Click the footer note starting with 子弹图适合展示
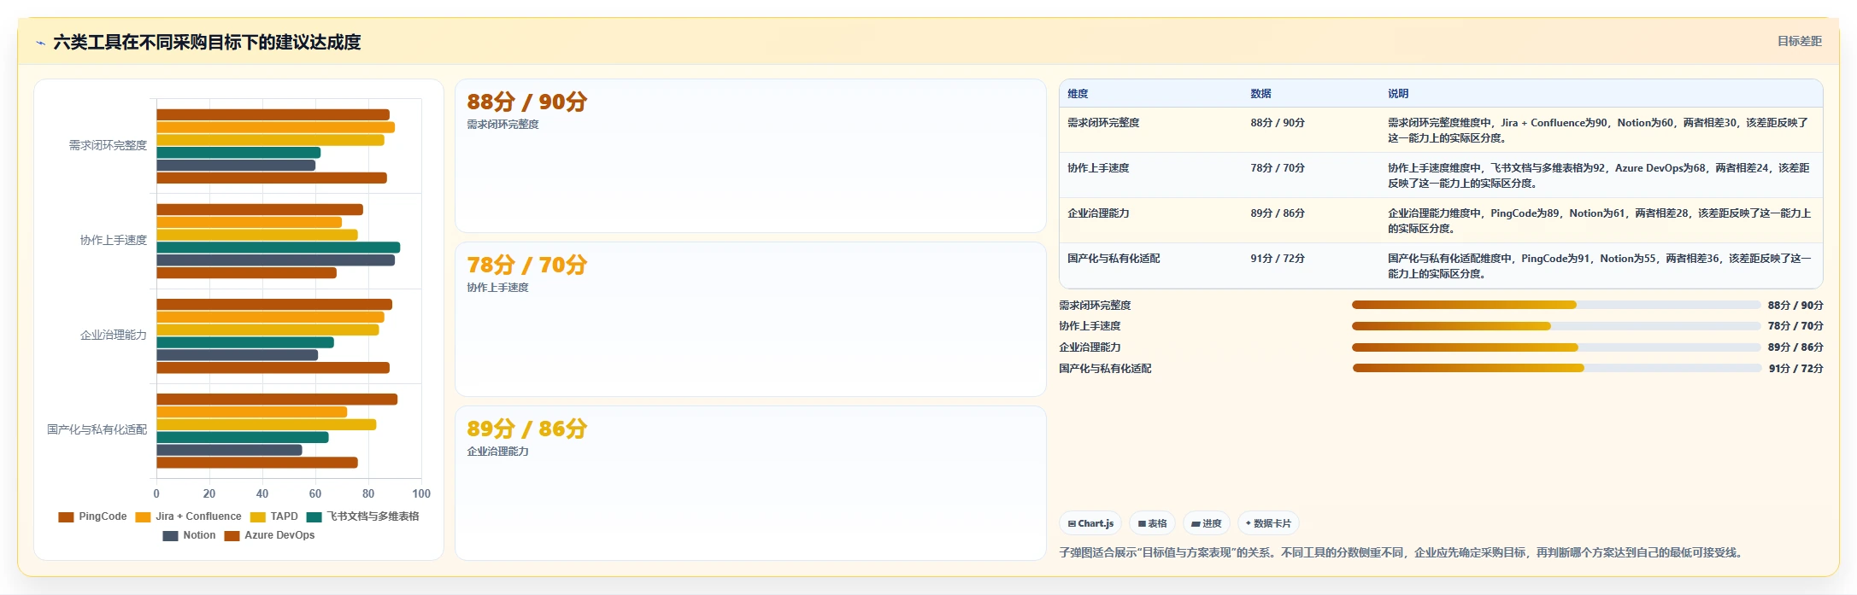Screen dimensions: 1857x595 pos(1402,553)
